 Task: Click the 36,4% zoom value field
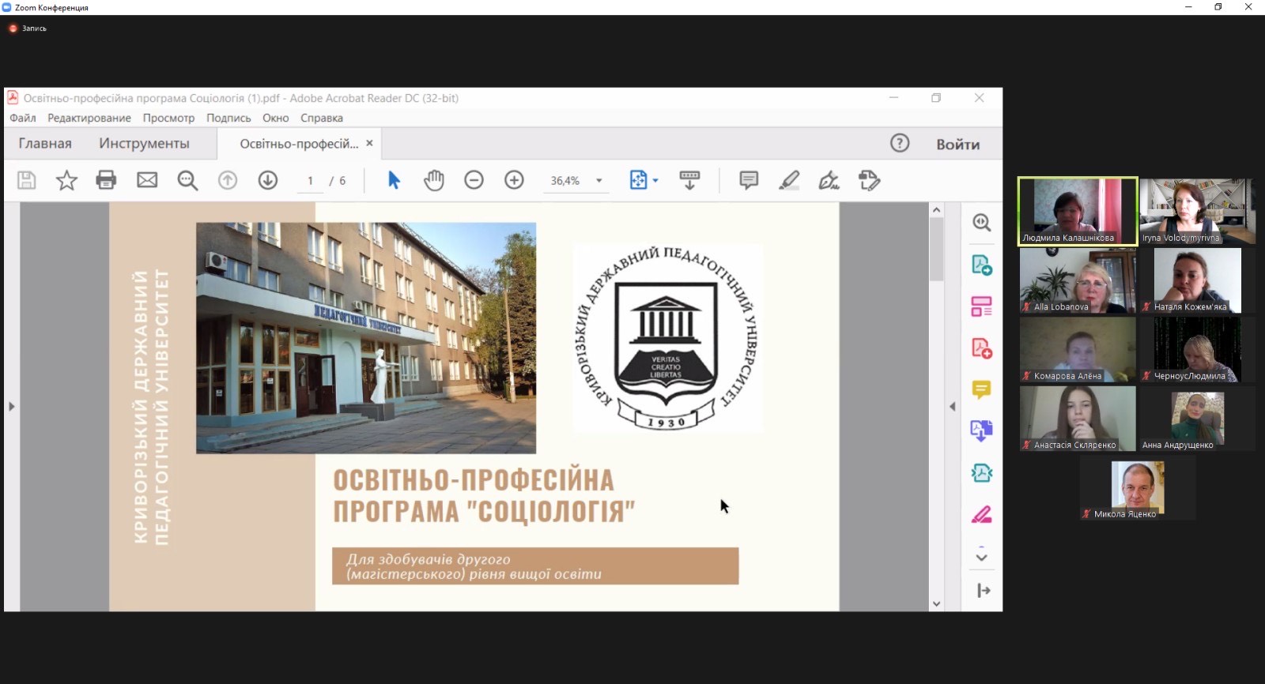coord(565,181)
